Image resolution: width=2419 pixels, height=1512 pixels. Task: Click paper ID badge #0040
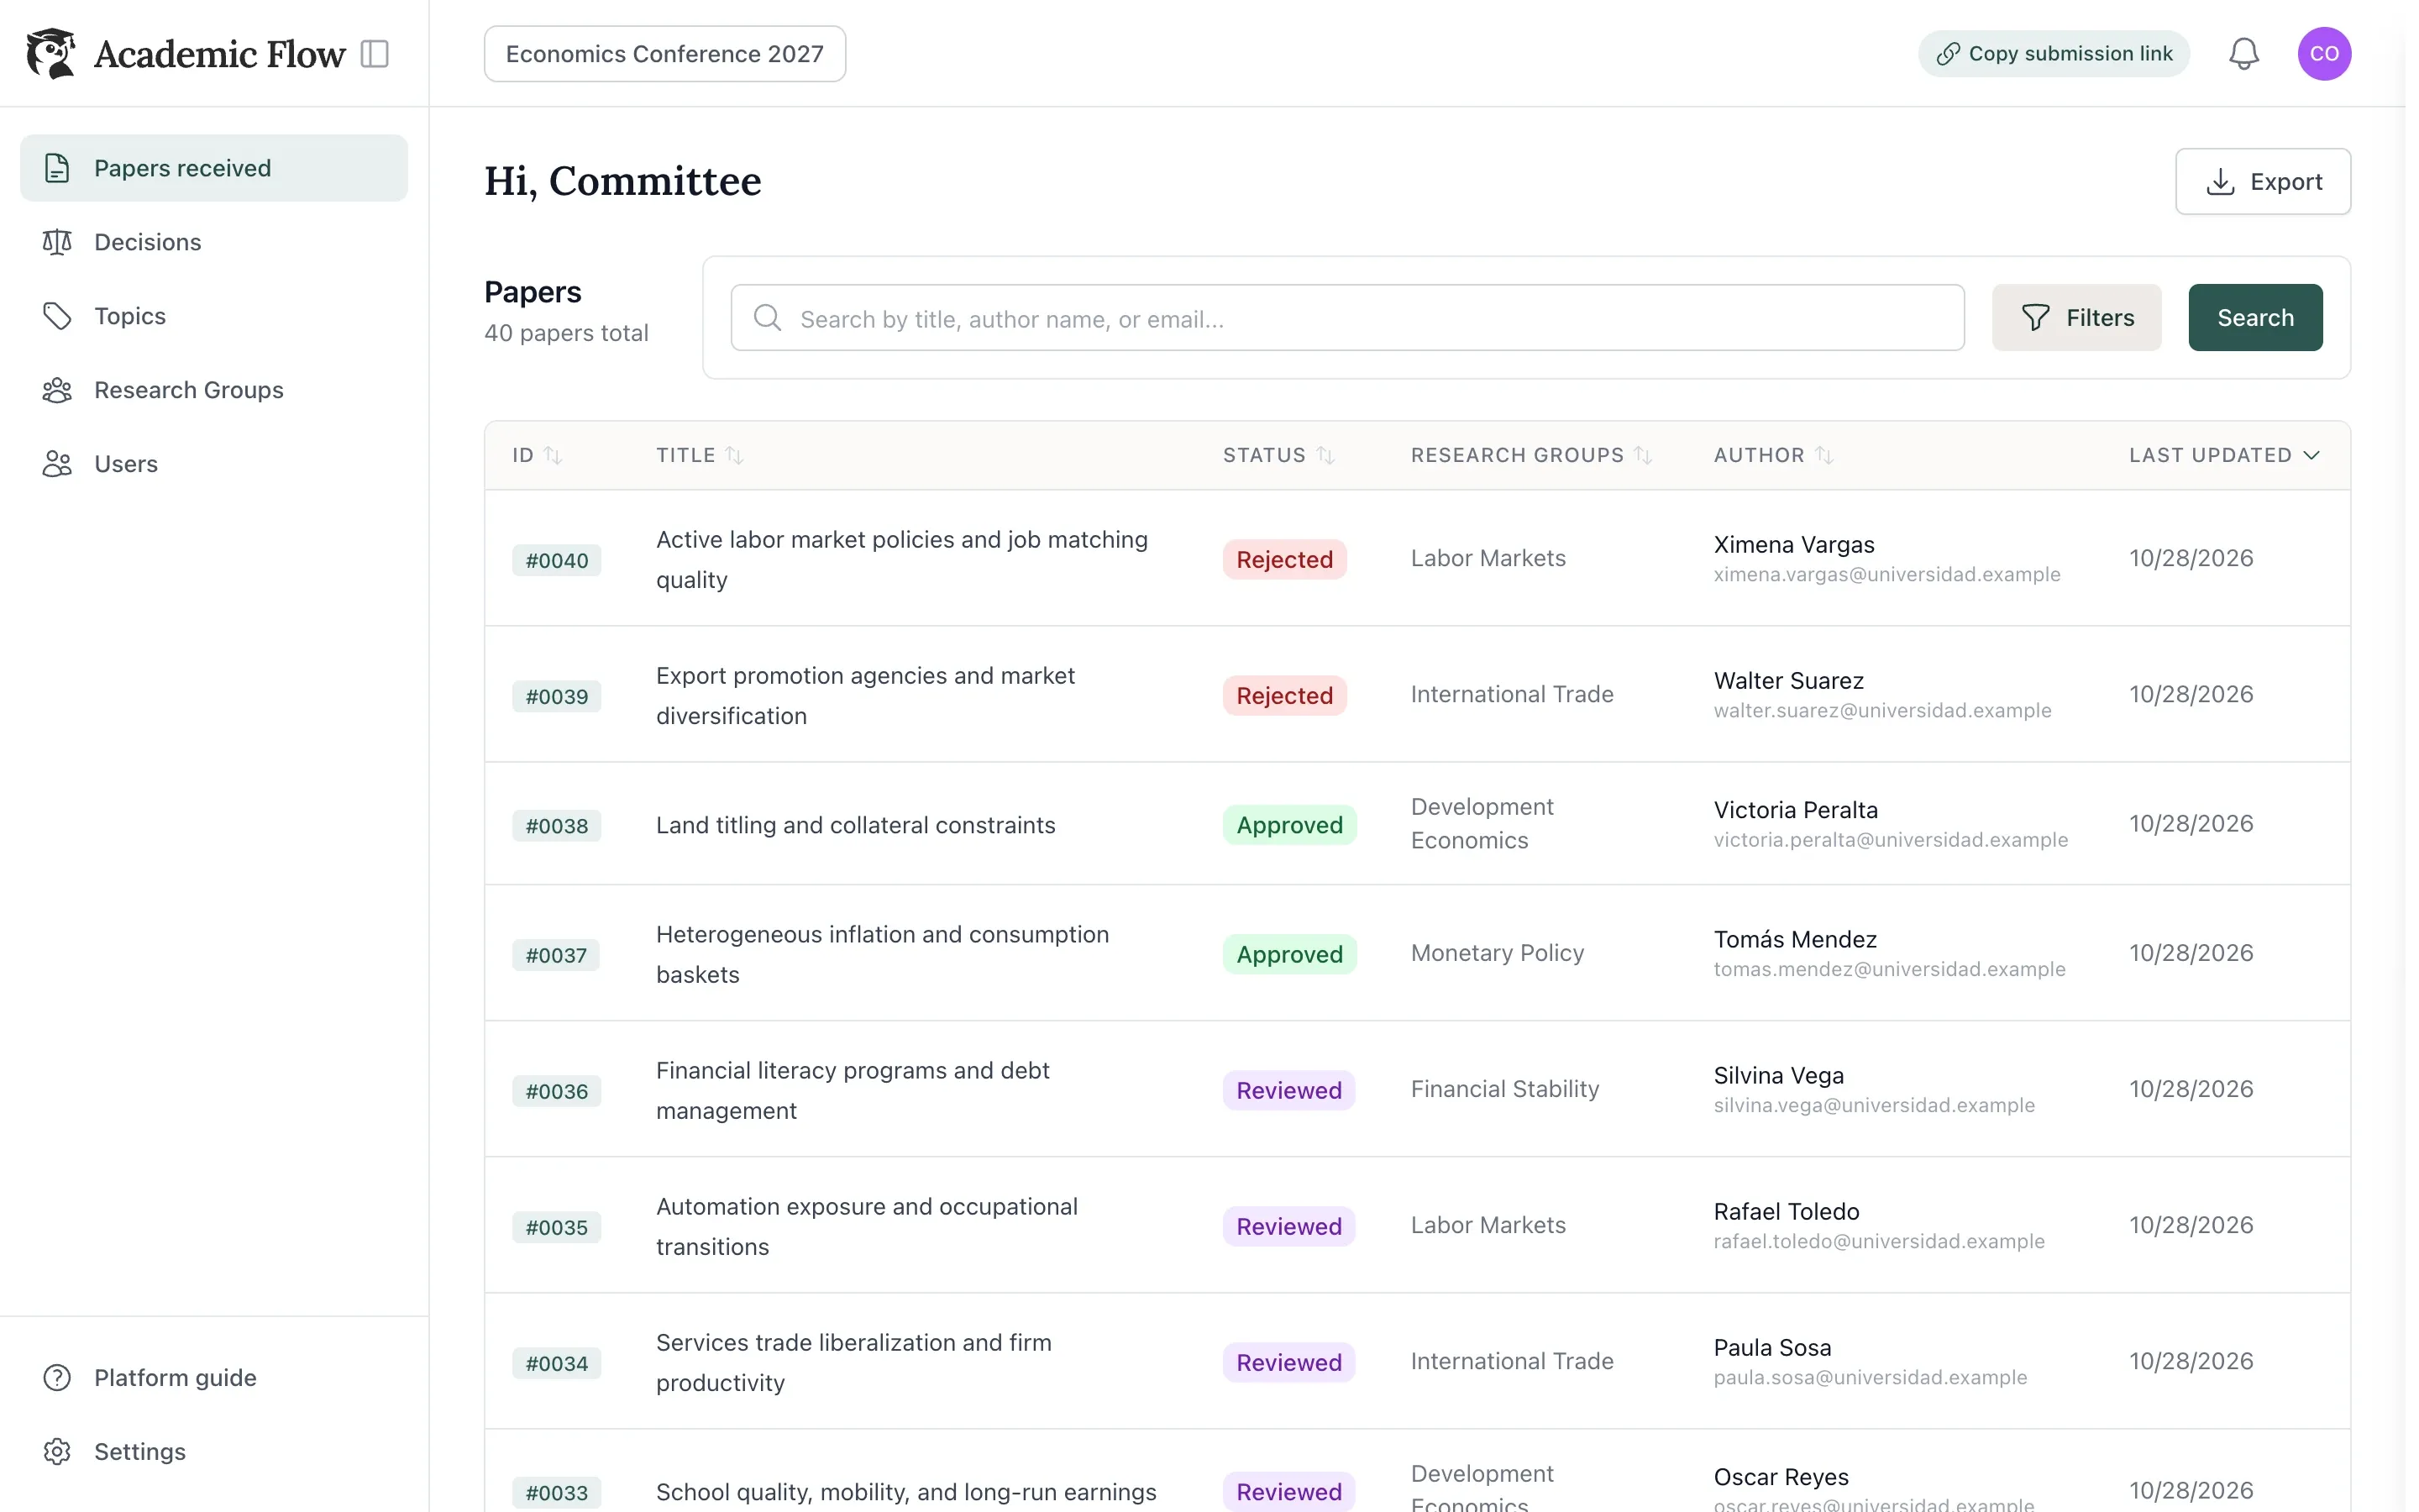point(557,560)
